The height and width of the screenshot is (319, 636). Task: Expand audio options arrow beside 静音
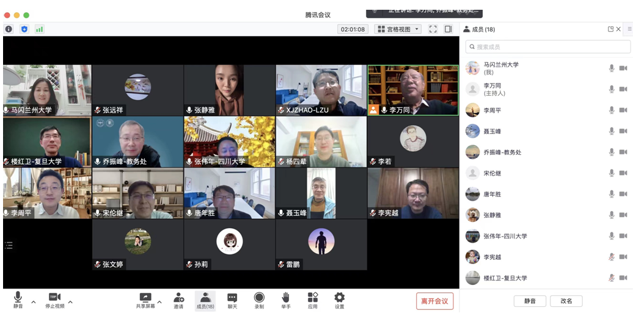[x=34, y=302]
